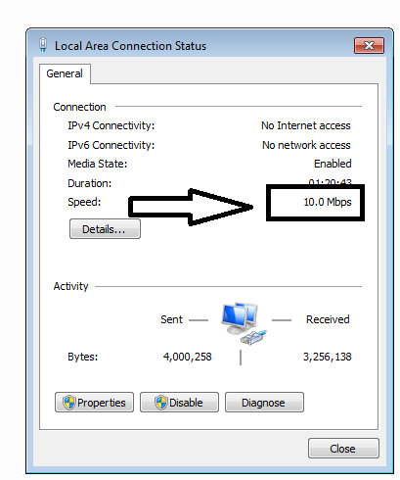Screen dimensions: 400x480
Task: Click the Local Area Connection Status title
Action: pos(130,46)
